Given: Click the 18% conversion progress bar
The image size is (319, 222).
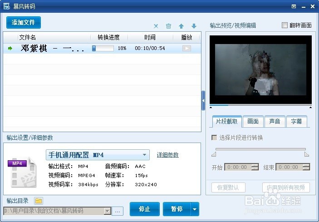Looking at the screenshot, I should (x=103, y=48).
